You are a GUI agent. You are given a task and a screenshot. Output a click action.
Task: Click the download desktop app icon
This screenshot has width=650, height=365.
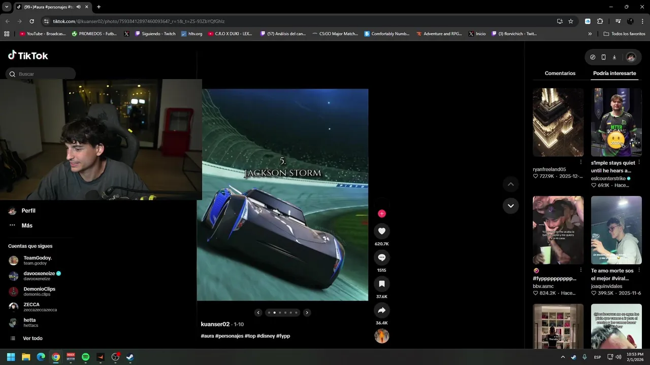pyautogui.click(x=614, y=57)
